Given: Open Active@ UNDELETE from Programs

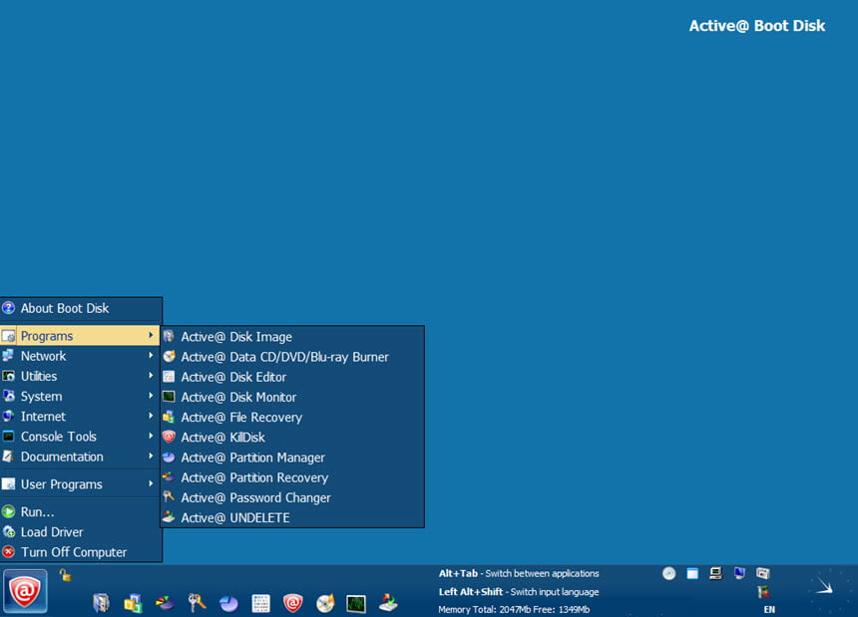Looking at the screenshot, I should [x=292, y=518].
